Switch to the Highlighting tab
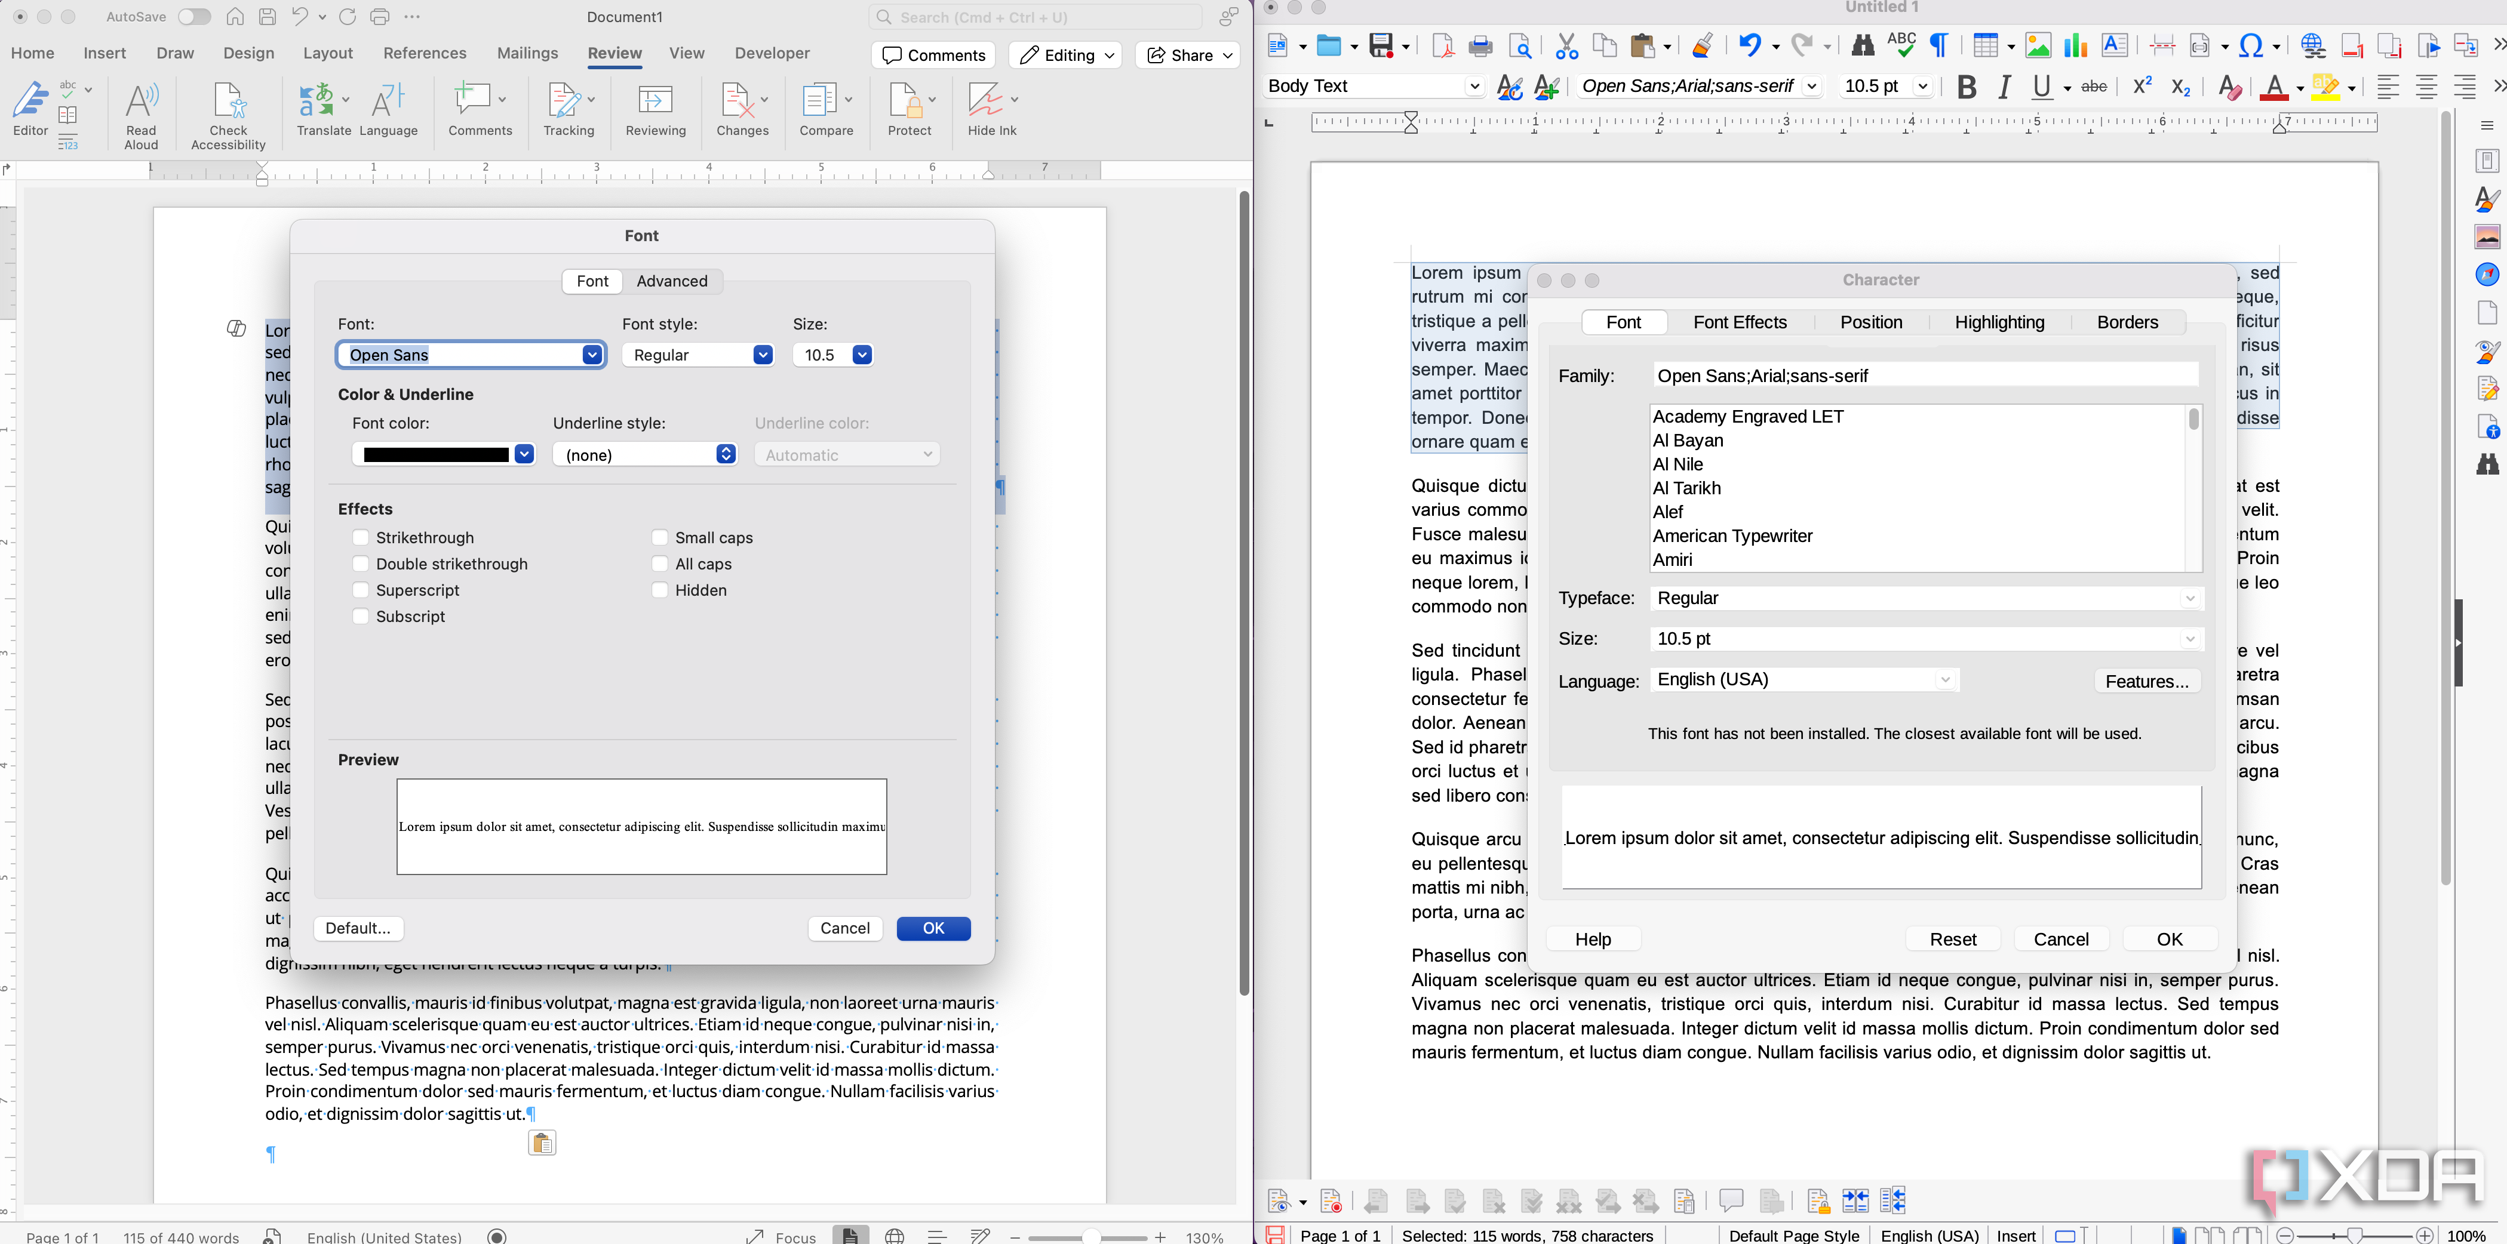The image size is (2507, 1244). (x=1999, y=322)
